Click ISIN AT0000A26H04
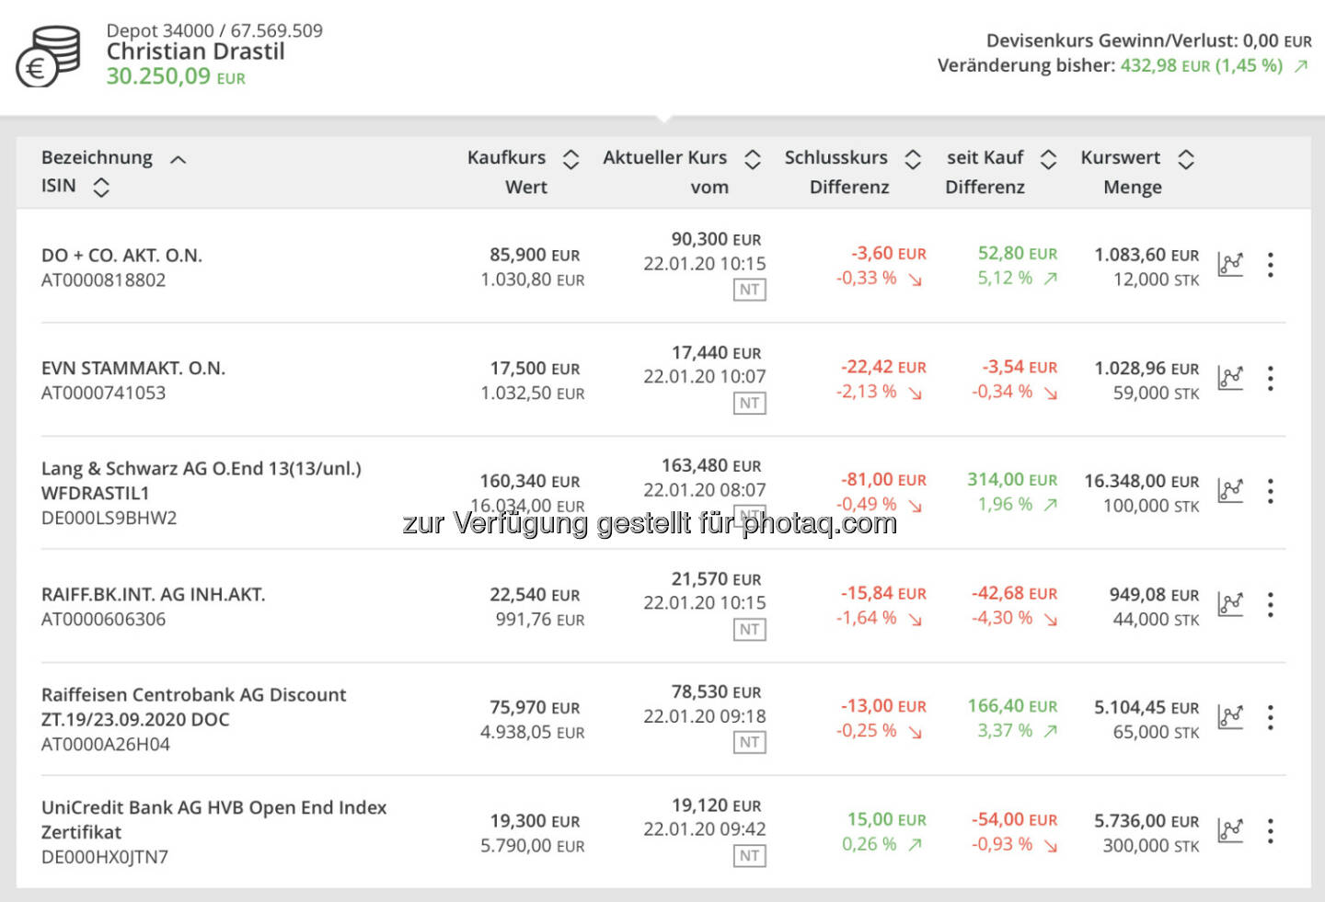Image resolution: width=1325 pixels, height=902 pixels. (106, 745)
